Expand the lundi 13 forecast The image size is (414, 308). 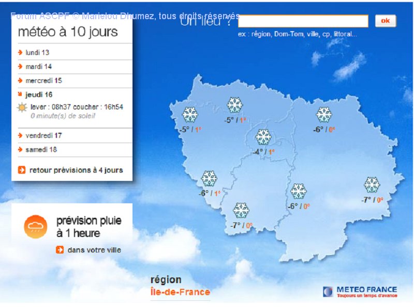(37, 52)
